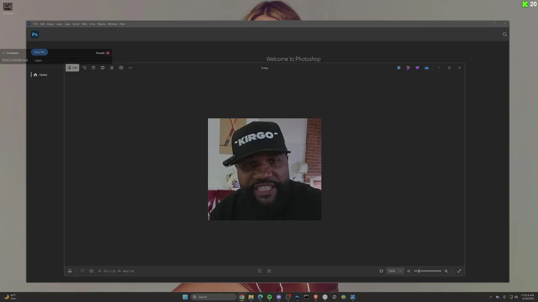Image resolution: width=538 pixels, height=302 pixels.
Task: Click the Windows Start button
Action: pyautogui.click(x=185, y=297)
